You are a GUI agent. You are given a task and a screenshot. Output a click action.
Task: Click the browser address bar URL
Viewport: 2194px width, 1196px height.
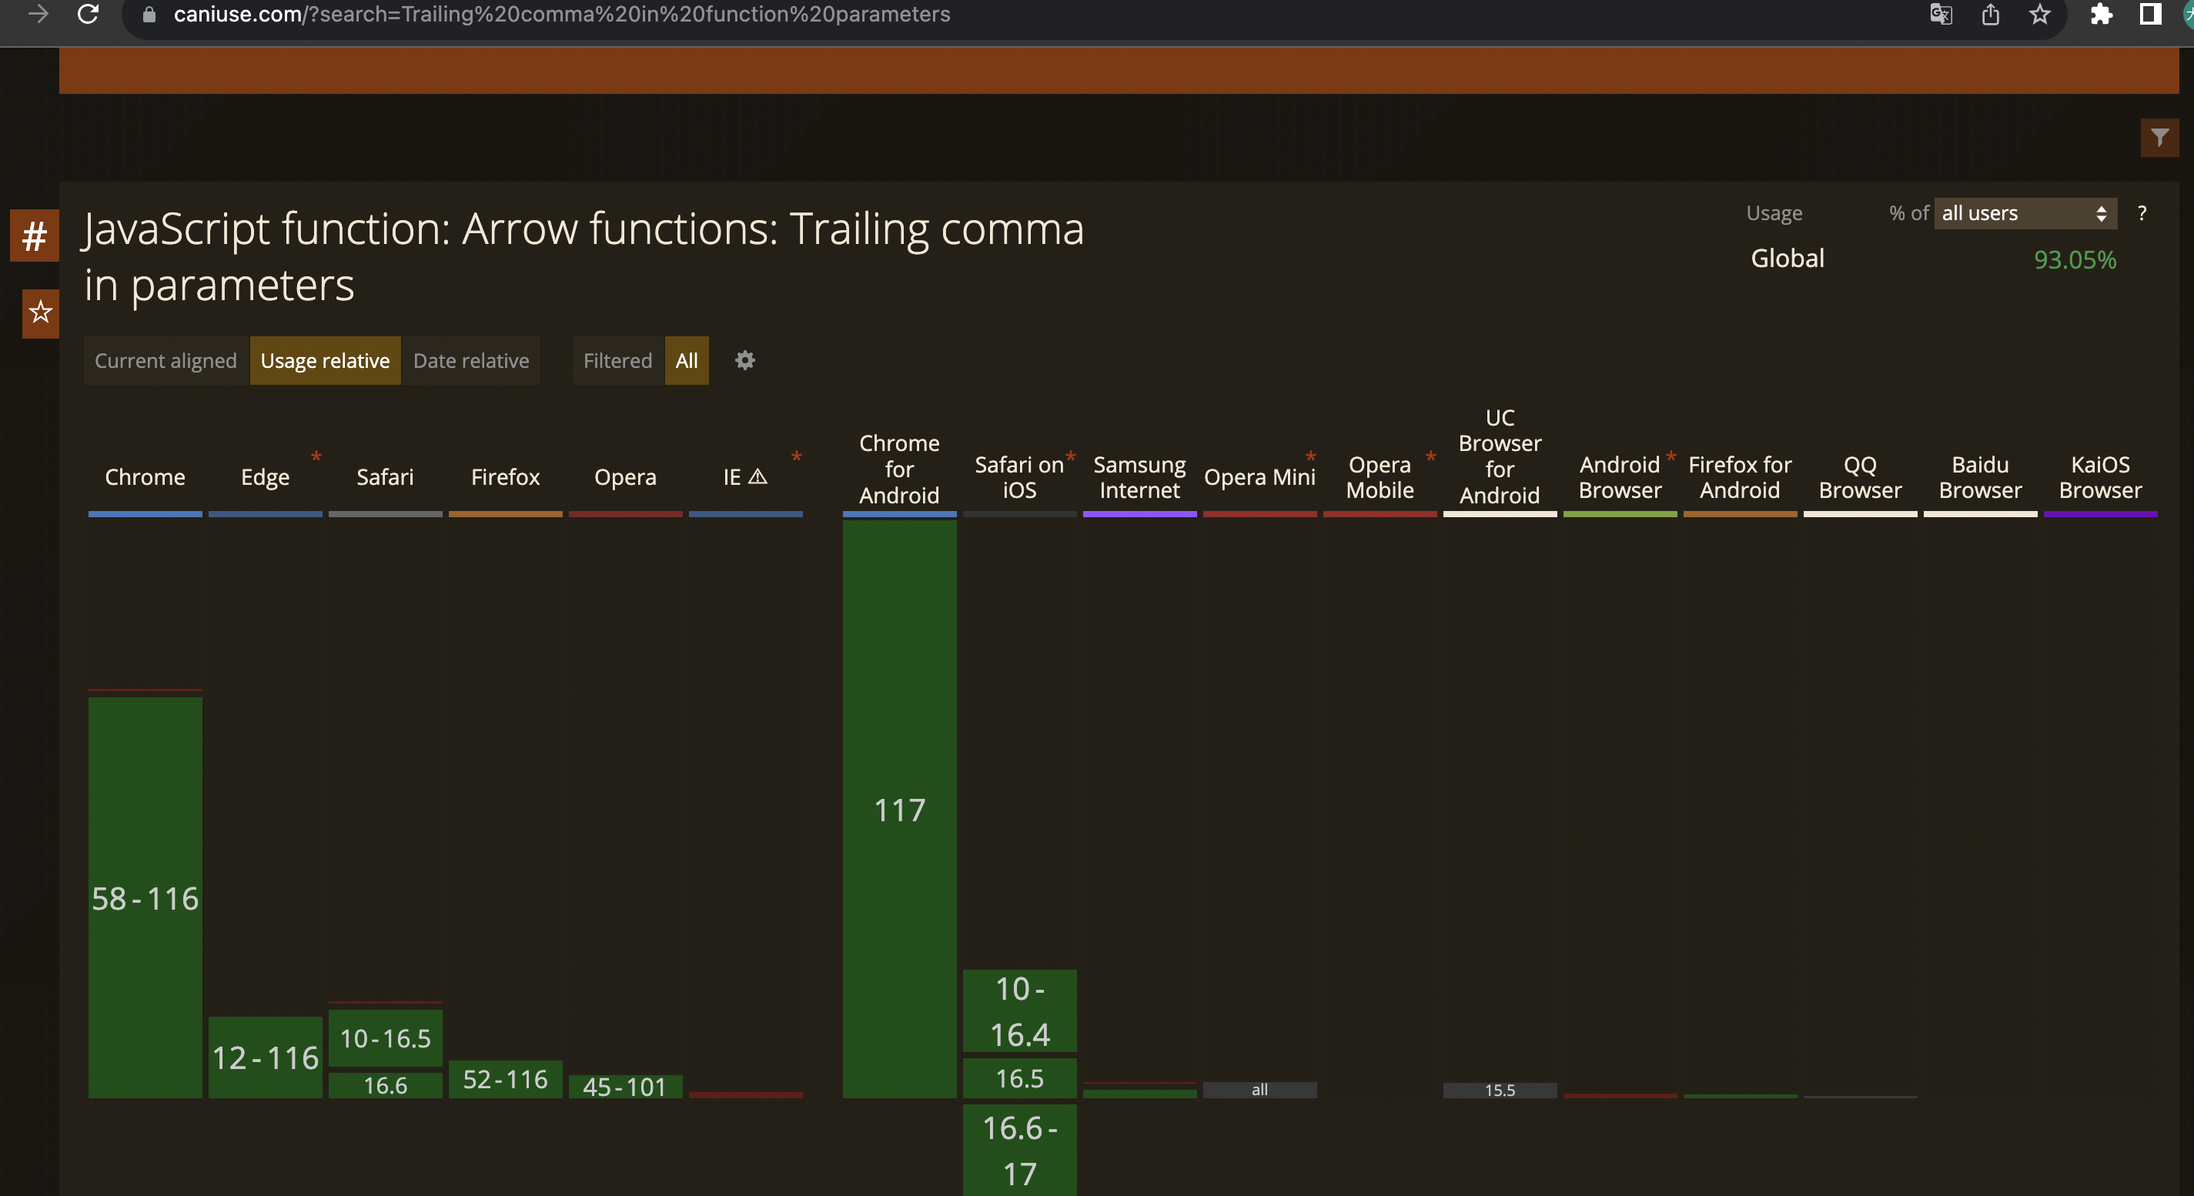tap(560, 15)
